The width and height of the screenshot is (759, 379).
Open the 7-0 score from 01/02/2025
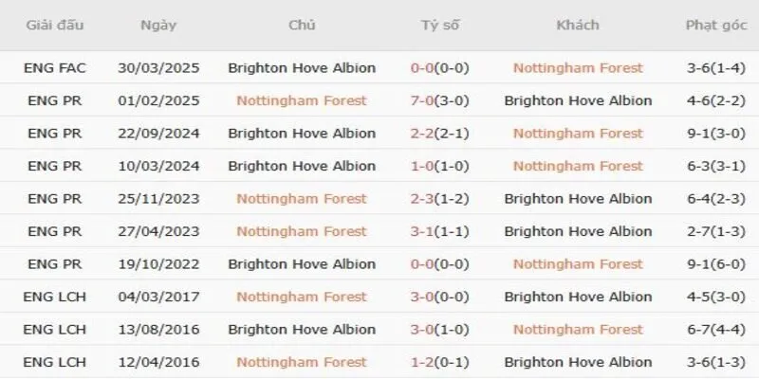[440, 100]
